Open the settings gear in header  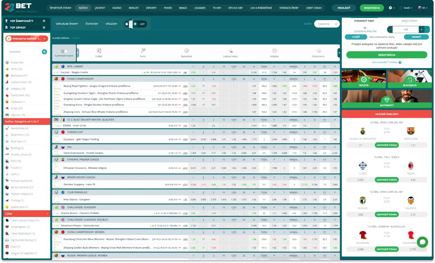coord(390,8)
